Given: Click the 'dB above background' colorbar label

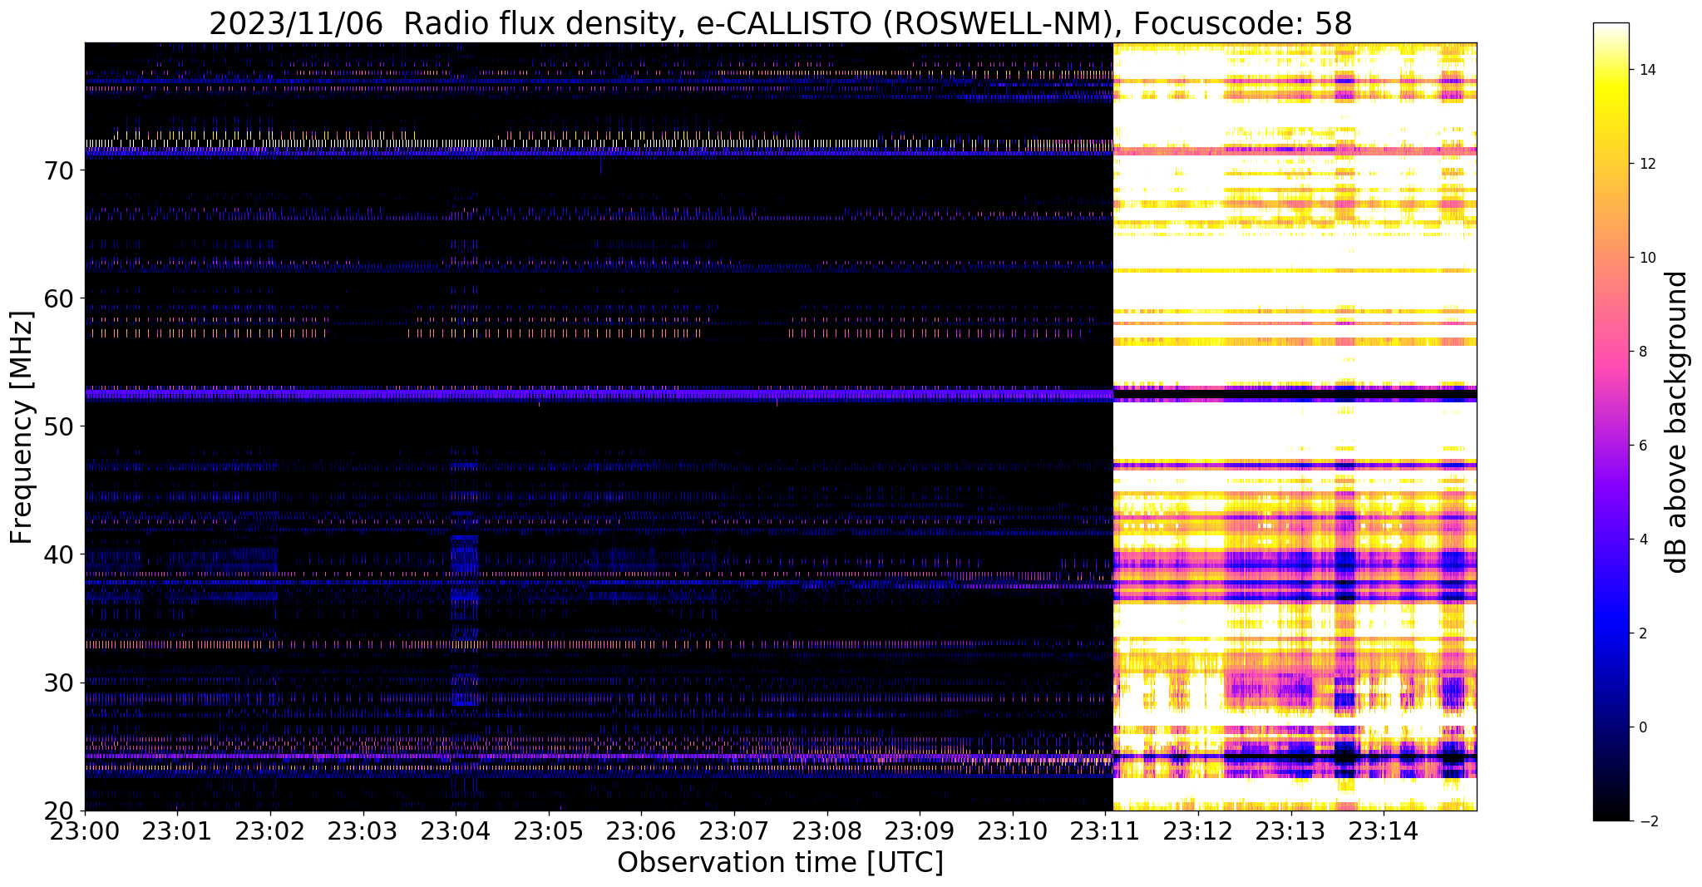Looking at the screenshot, I should click(x=1677, y=421).
